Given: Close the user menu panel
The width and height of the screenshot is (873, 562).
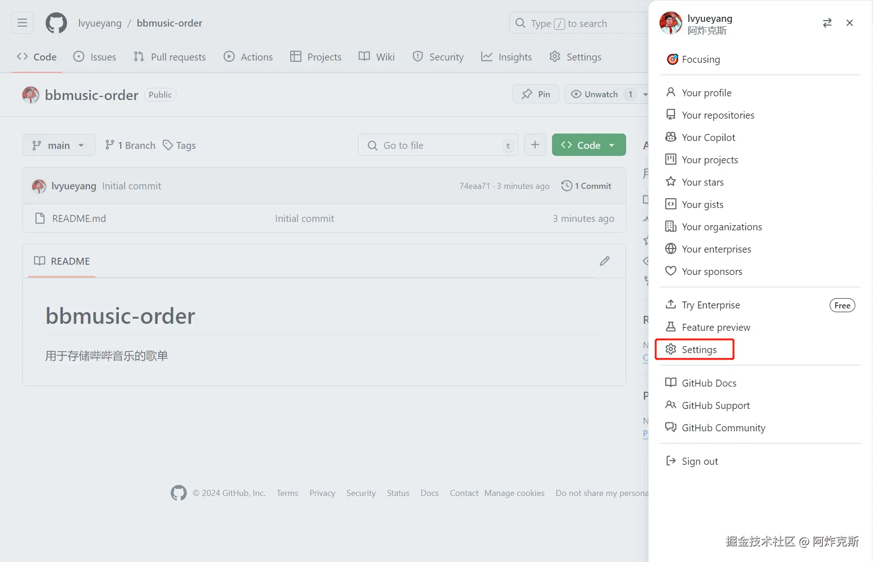Looking at the screenshot, I should click(x=850, y=23).
